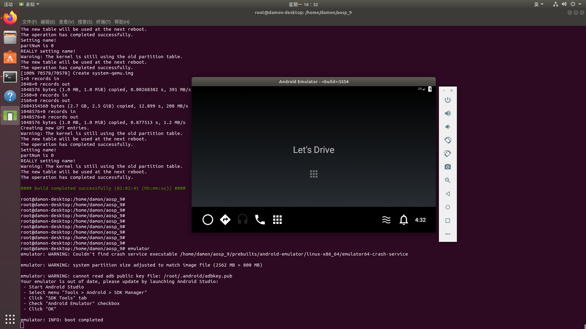Close the emulator side toolbar panel

pyautogui.click(x=452, y=90)
